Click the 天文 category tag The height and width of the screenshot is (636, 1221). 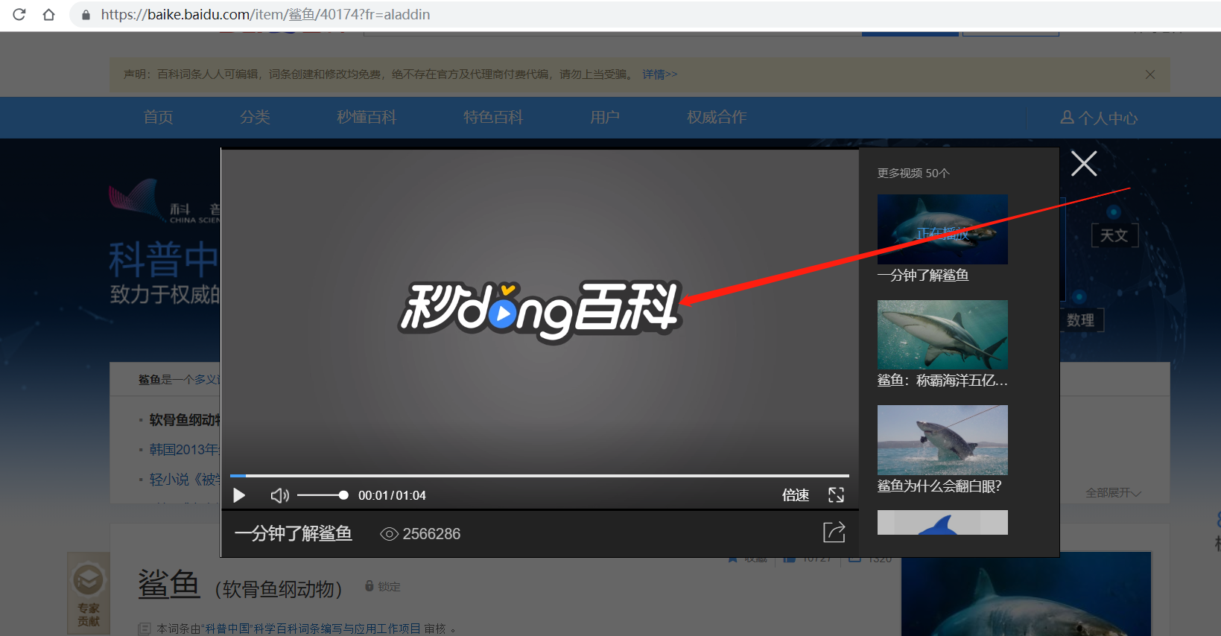pos(1114,235)
